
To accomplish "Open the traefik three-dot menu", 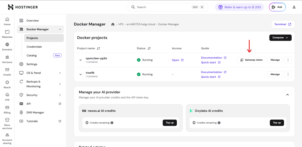I will [288, 74].
